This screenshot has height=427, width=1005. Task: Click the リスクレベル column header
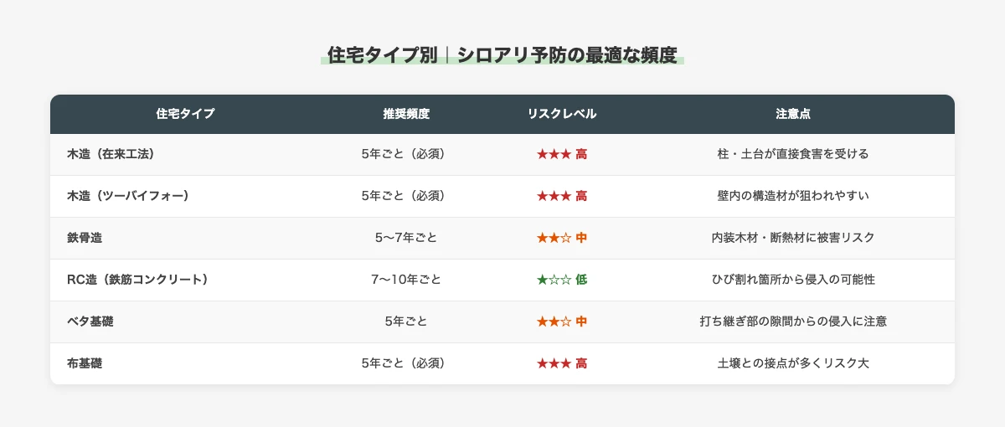pos(561,113)
